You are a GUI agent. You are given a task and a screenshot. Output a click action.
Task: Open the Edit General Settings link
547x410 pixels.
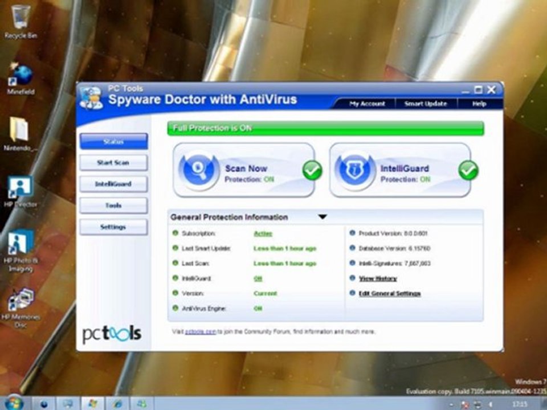[x=390, y=293]
